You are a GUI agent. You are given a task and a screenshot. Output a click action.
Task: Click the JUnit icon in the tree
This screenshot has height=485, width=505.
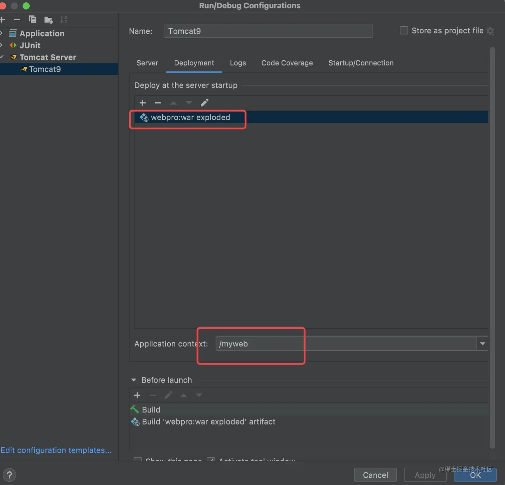pyautogui.click(x=13, y=45)
